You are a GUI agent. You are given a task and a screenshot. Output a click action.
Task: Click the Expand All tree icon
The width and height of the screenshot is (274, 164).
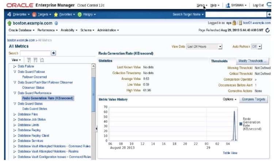[29, 60]
